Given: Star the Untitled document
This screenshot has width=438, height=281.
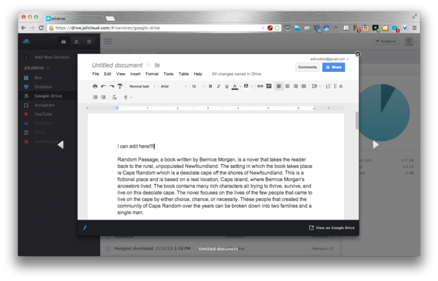Looking at the screenshot, I should click(148, 65).
